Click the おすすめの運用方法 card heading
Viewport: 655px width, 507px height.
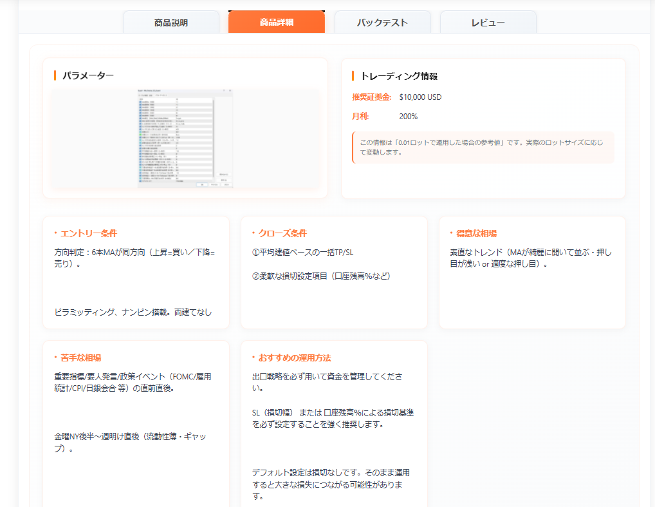coord(295,358)
